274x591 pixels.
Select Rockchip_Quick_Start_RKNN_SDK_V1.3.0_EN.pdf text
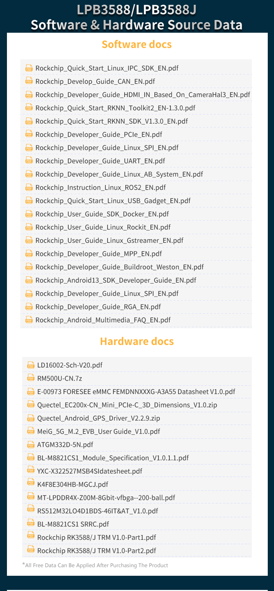point(112,121)
